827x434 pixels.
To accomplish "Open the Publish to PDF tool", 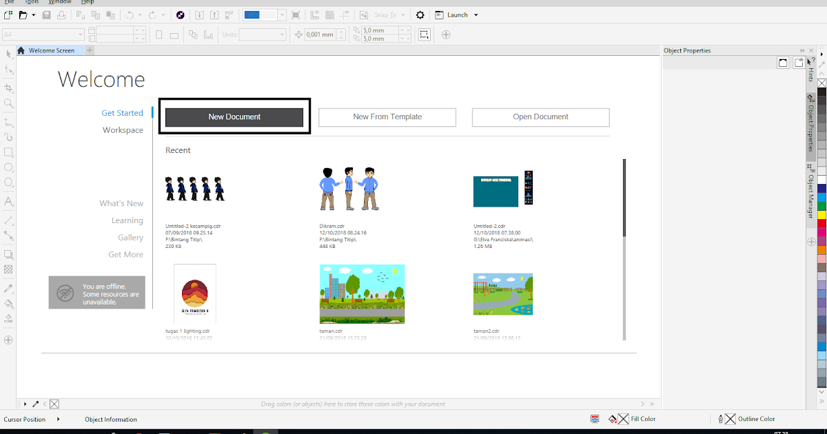I will [230, 14].
